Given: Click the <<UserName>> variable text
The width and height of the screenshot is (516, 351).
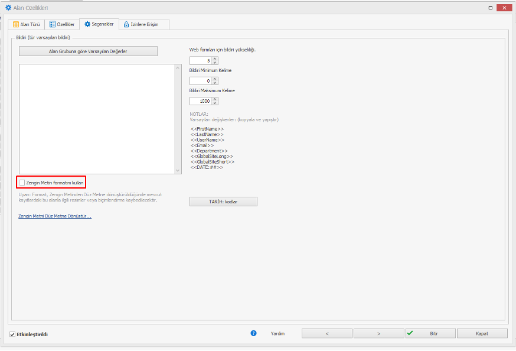Looking at the screenshot, I should click(207, 140).
